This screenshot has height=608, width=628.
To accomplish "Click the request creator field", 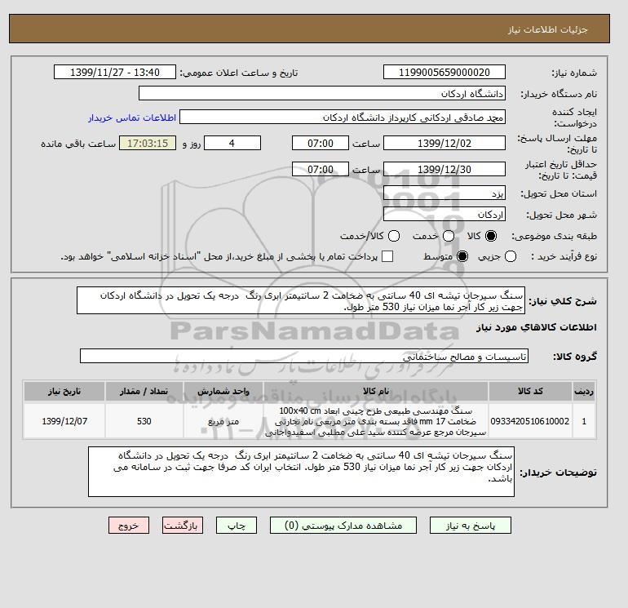I will point(343,117).
